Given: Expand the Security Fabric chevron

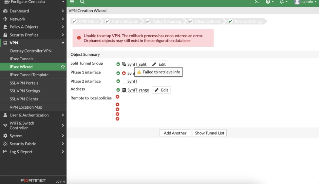Looking at the screenshot, I should pos(63,144).
